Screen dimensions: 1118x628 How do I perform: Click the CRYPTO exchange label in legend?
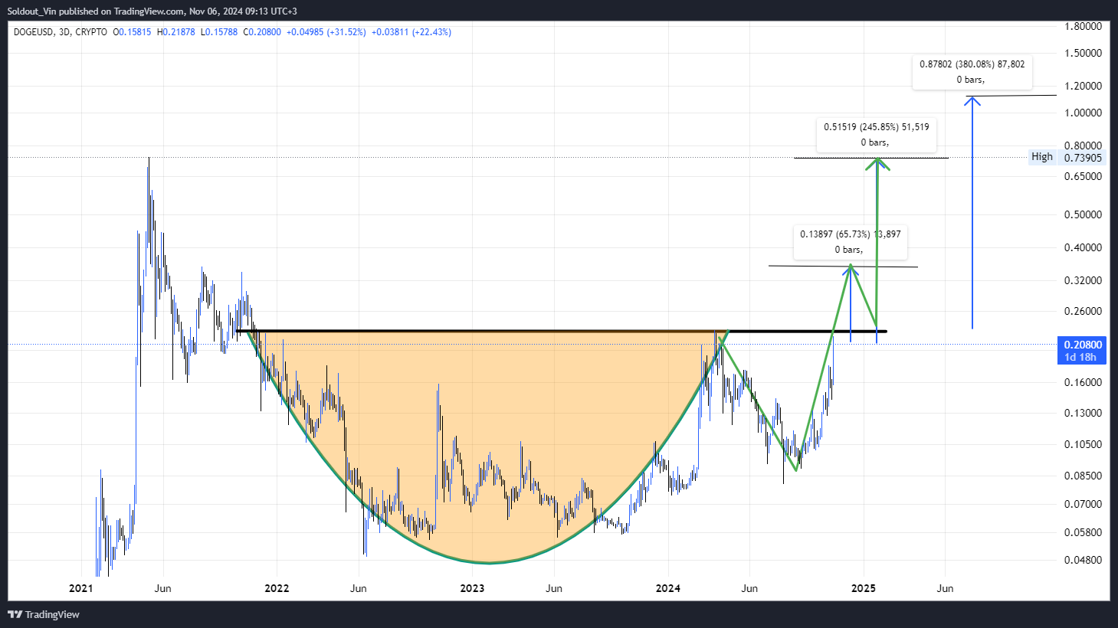(91, 32)
